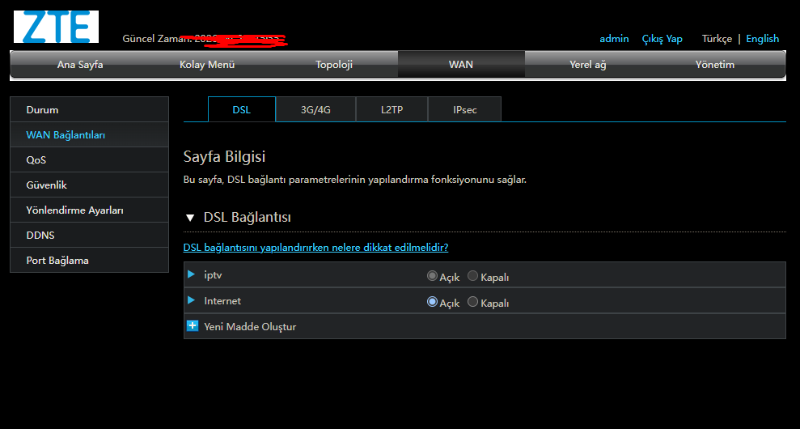Click the Güncel Zaman label

pyautogui.click(x=157, y=39)
